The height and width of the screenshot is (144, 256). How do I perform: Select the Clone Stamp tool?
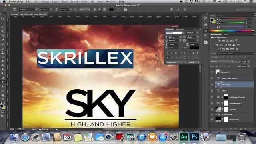pos(3,52)
